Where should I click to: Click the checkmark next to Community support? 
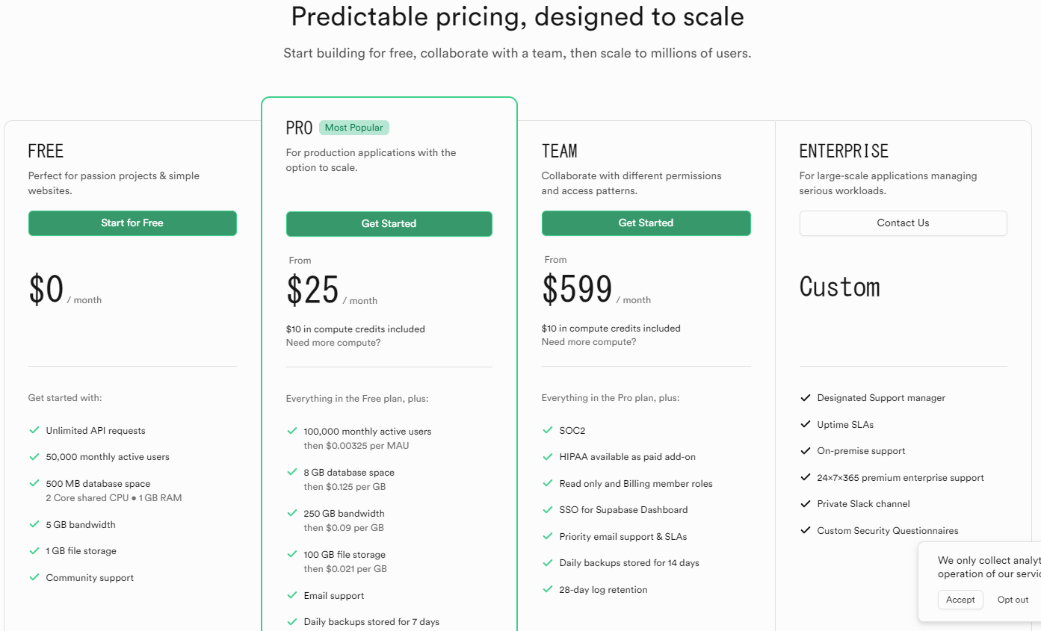point(34,577)
